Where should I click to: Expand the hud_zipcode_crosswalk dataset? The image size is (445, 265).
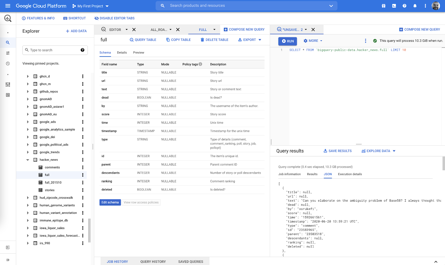tap(28, 198)
